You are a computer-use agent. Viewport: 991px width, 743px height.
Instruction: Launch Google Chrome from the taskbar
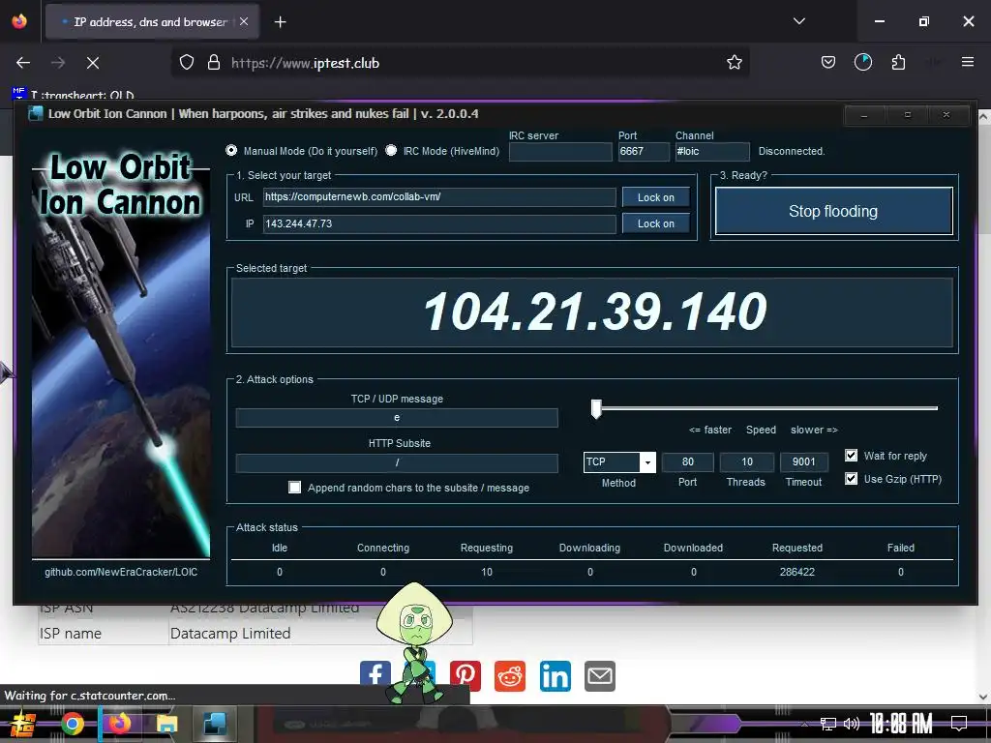coord(72,724)
